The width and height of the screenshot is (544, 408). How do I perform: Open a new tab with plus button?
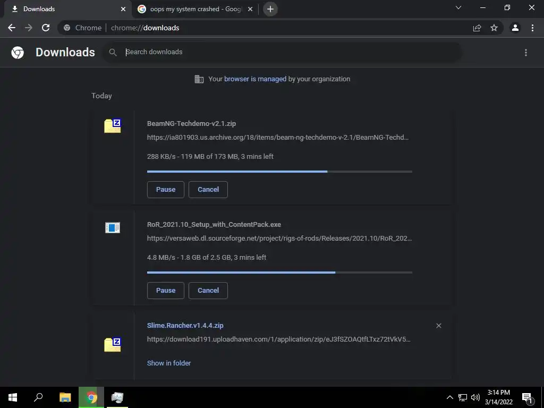(270, 9)
